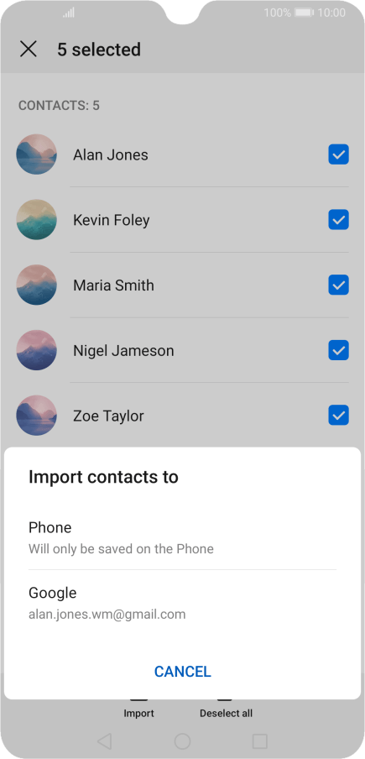
Task: Uncheck the Alan Jones checkbox
Action: pyautogui.click(x=338, y=154)
